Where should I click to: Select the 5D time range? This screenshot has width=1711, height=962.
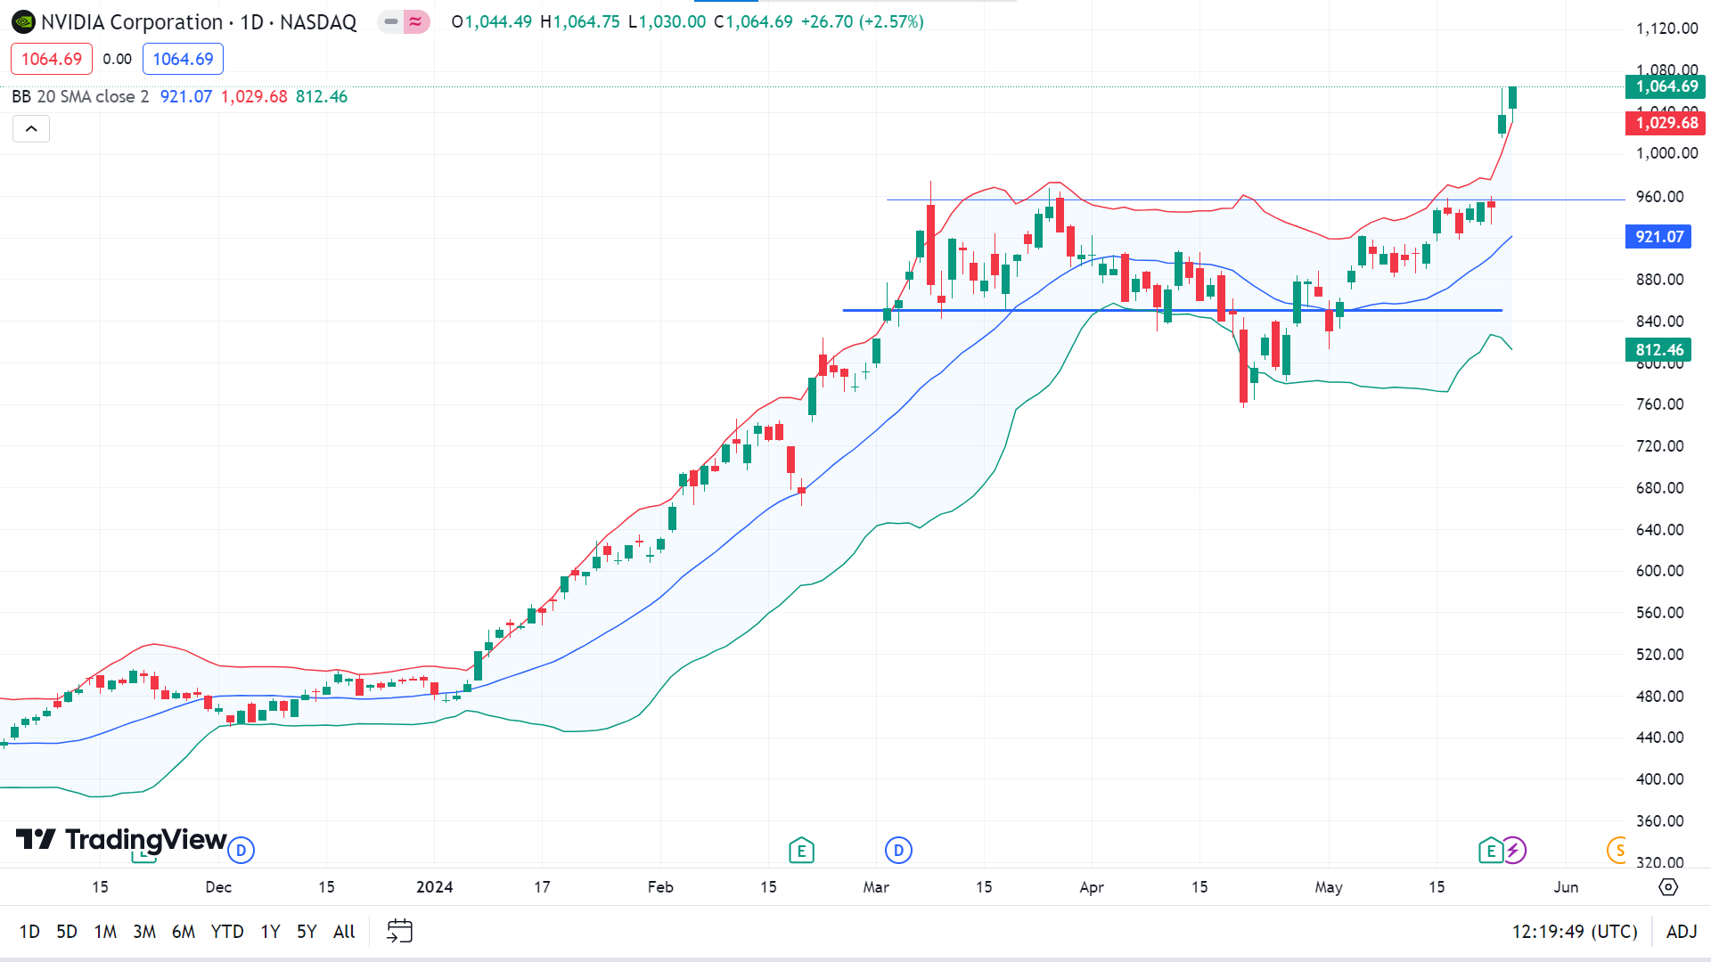[x=67, y=931]
